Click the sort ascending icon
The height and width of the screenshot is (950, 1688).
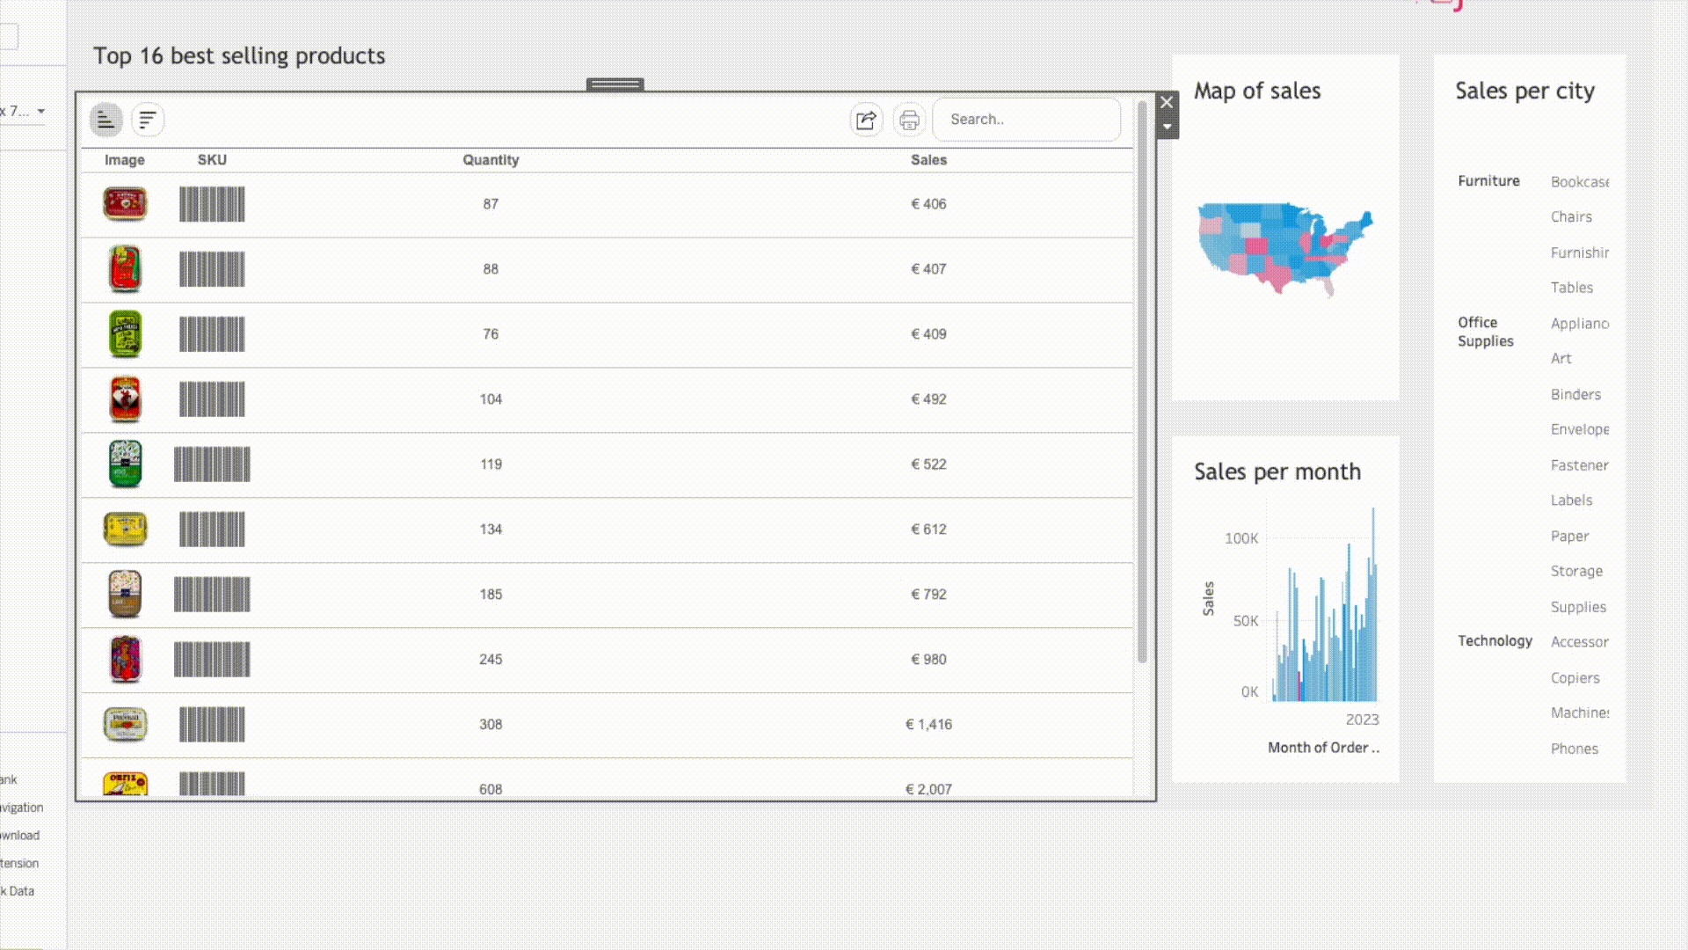(x=105, y=120)
